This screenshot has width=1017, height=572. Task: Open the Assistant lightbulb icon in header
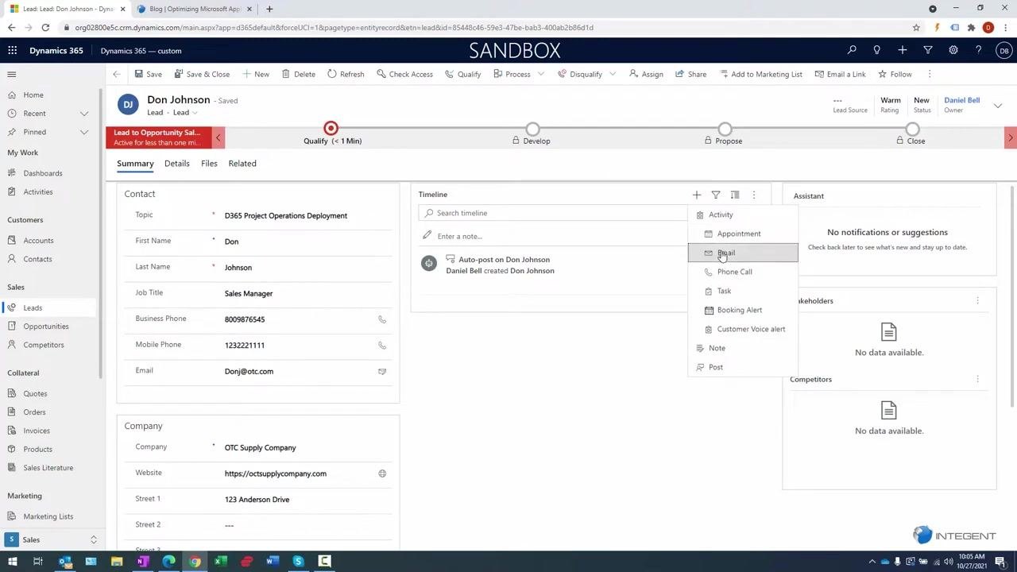tap(877, 50)
